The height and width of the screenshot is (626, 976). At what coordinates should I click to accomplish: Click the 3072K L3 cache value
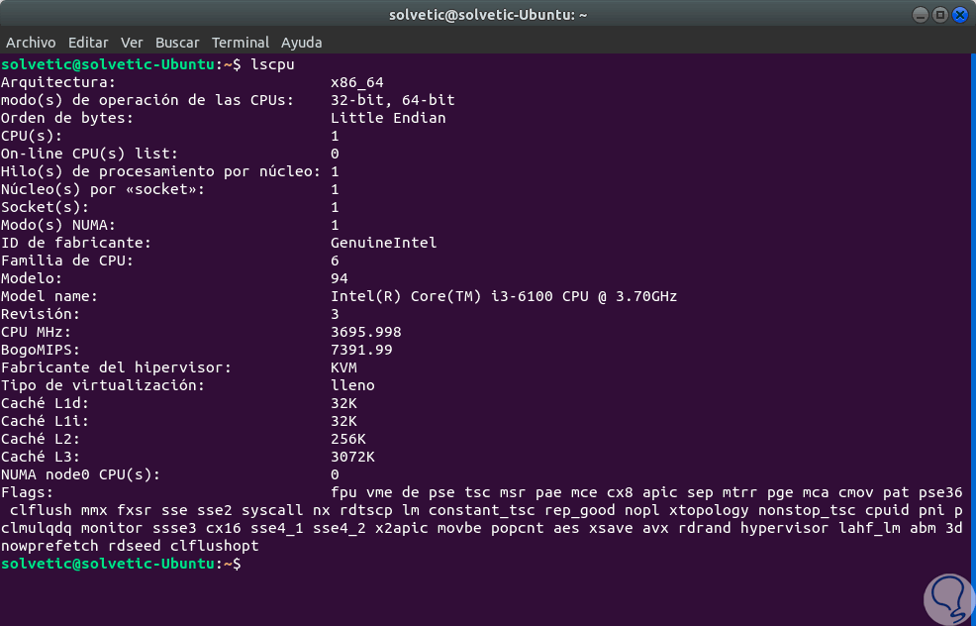point(352,457)
